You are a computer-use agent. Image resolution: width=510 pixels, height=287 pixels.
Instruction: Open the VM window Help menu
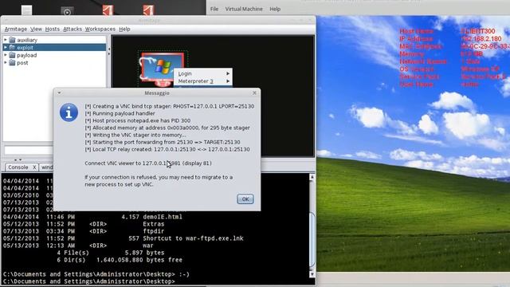coord(275,9)
